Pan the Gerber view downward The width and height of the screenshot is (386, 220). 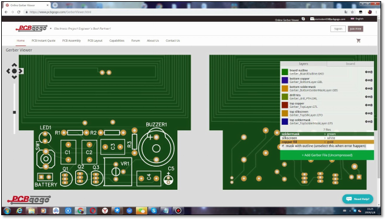pos(15,77)
